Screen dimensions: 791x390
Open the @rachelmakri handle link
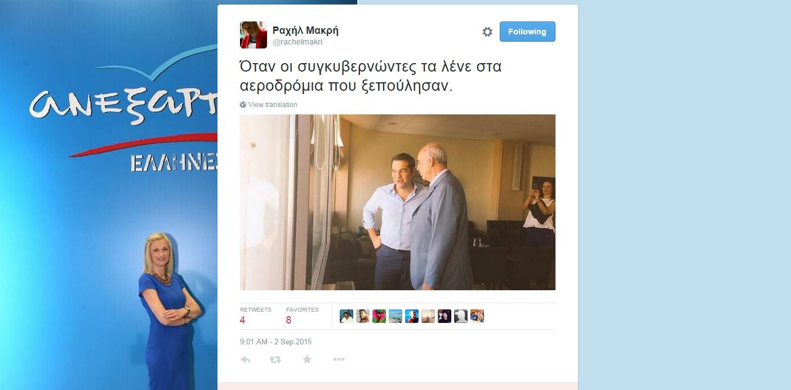[297, 42]
